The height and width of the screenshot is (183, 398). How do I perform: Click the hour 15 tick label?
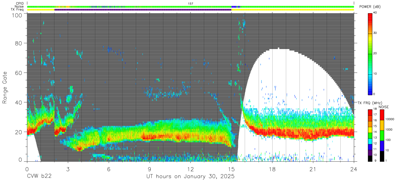231,169
